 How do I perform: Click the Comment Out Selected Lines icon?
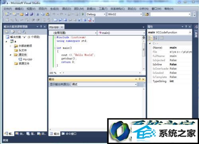44,20
